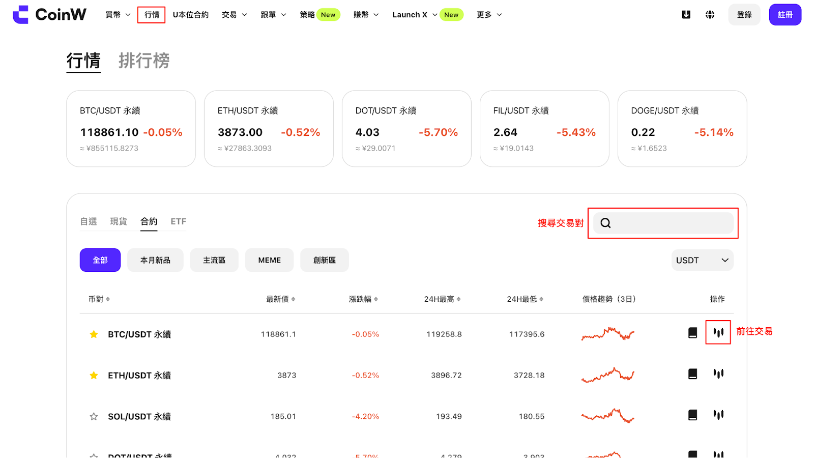Click the 117395.6 24H low value

pyautogui.click(x=527, y=334)
